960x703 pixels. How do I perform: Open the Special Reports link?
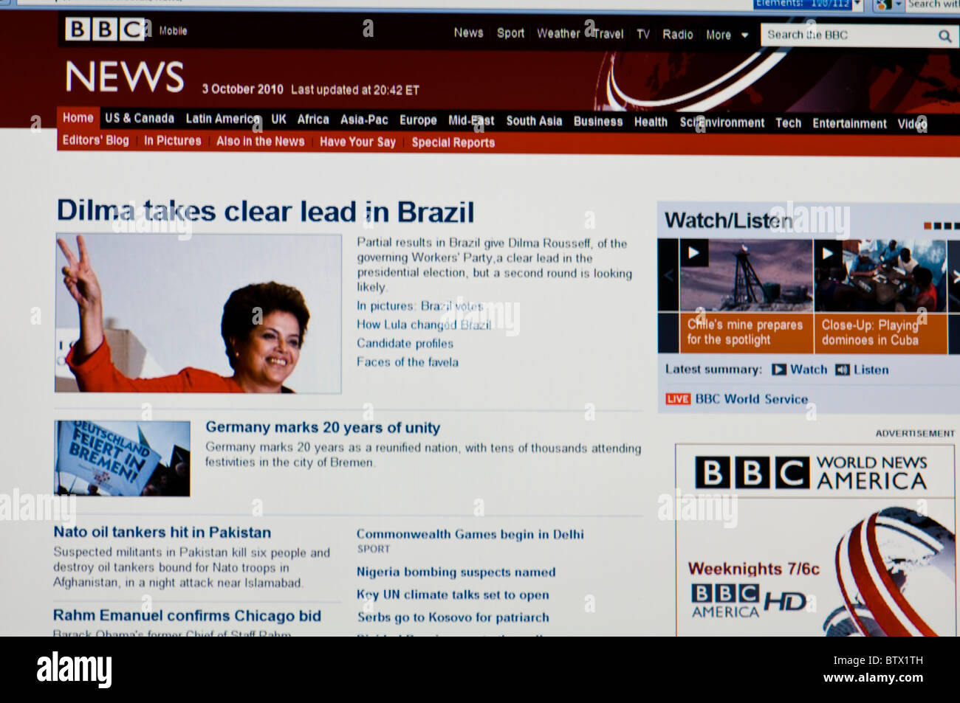[x=453, y=143]
